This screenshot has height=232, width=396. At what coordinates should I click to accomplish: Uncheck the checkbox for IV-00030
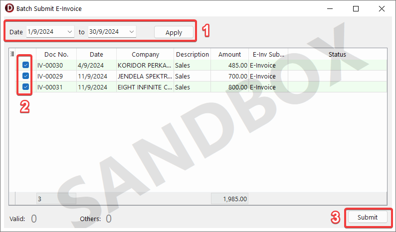pos(25,65)
